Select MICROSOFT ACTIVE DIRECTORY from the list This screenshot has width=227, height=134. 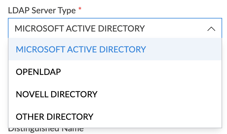coord(81,49)
